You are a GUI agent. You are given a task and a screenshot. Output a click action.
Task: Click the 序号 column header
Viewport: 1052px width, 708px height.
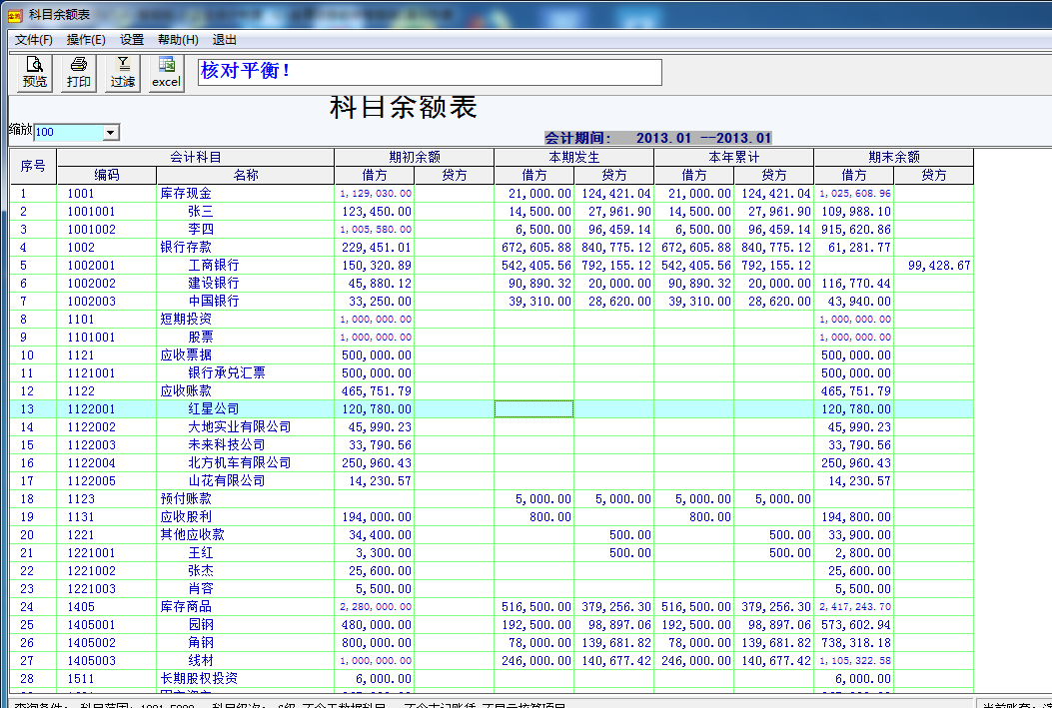33,166
